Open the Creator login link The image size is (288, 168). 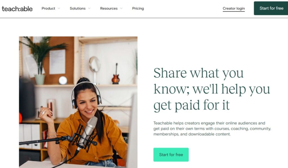point(234,8)
